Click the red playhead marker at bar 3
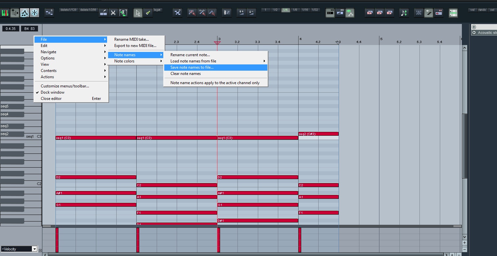The height and width of the screenshot is (256, 497). pyautogui.click(x=217, y=43)
